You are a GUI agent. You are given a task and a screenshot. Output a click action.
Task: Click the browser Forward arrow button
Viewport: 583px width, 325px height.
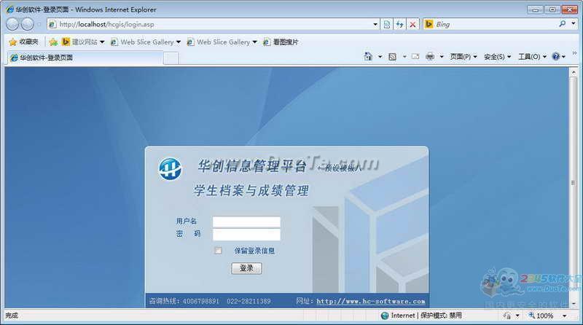coord(27,24)
